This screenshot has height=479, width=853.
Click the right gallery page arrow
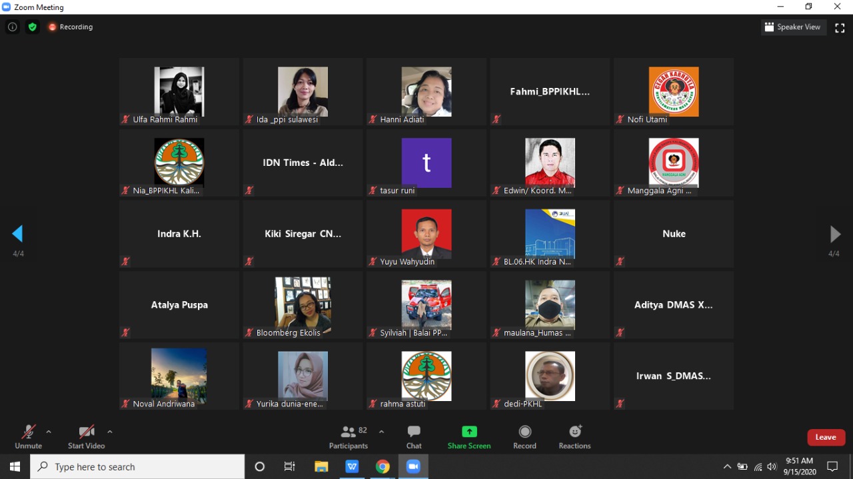pyautogui.click(x=835, y=234)
